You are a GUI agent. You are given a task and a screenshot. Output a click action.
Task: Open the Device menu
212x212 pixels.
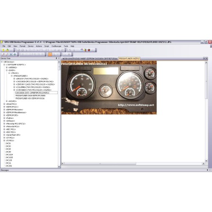coord(31,46)
